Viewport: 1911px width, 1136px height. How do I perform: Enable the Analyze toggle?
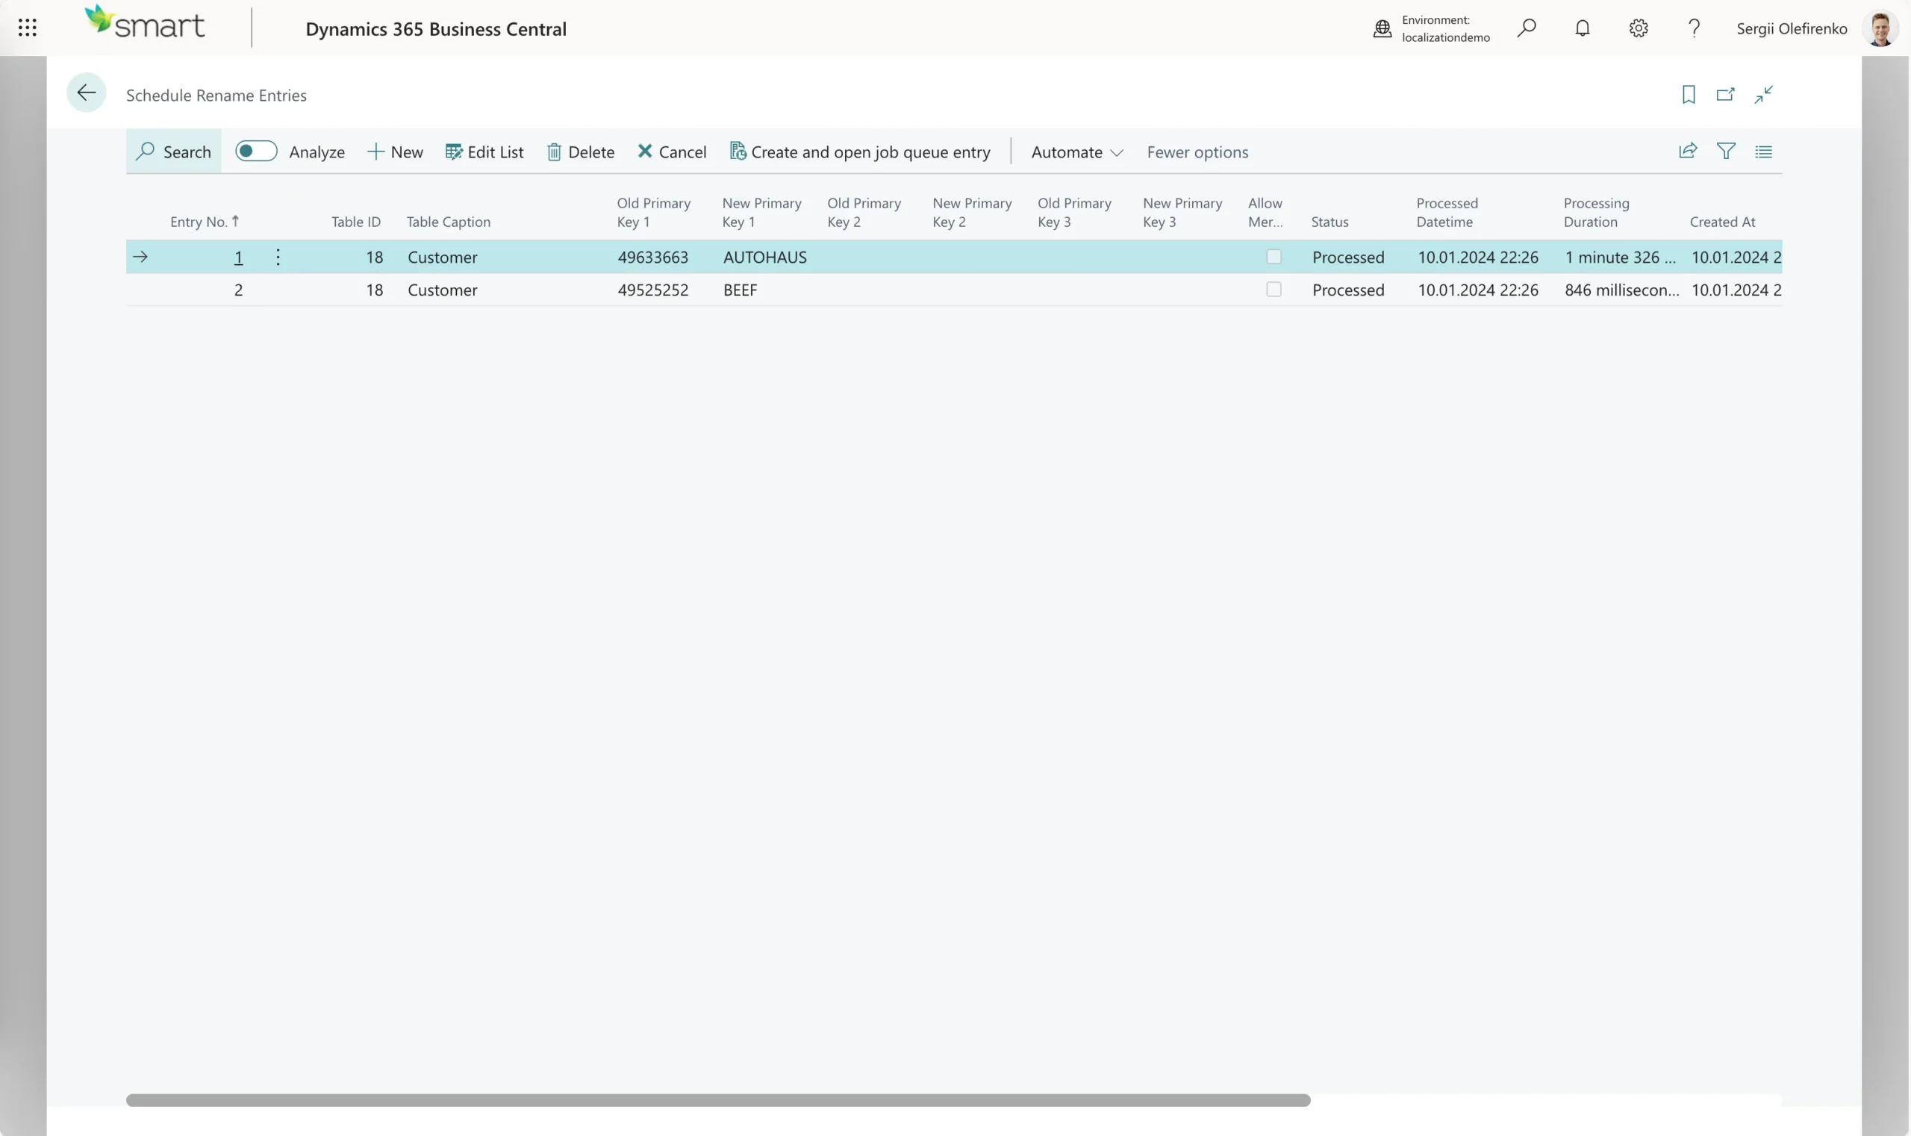point(256,151)
